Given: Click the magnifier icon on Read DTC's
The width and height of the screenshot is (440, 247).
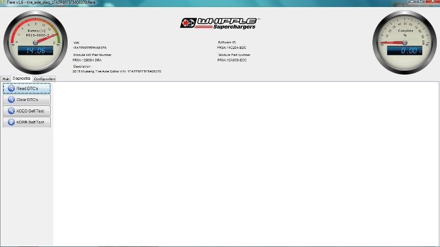Looking at the screenshot, I should point(10,88).
